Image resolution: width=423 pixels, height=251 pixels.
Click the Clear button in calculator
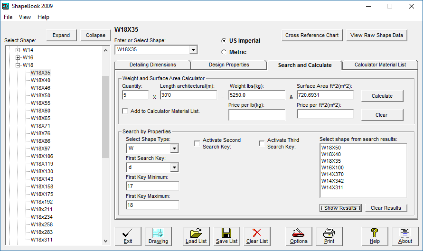point(382,115)
